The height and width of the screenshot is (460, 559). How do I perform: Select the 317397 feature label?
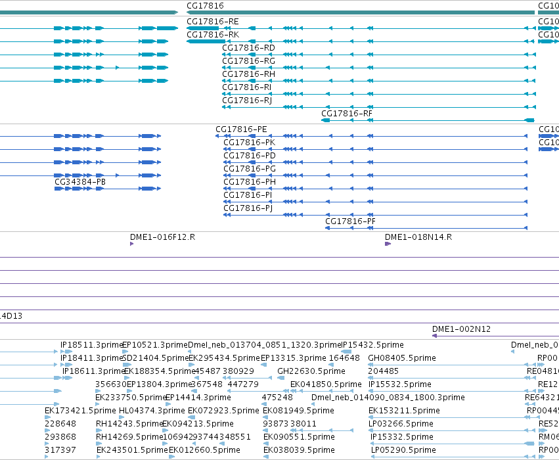coord(60,450)
